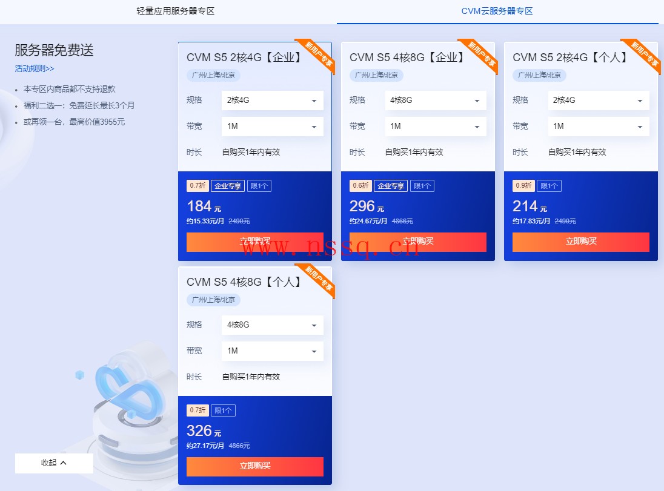The image size is (664, 491).
Task: Select the CVM云服务器专区 tab
Action: point(497,12)
